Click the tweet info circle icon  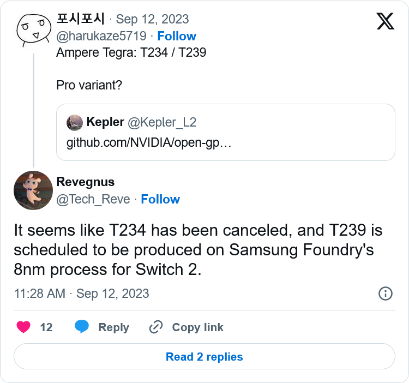pyautogui.click(x=385, y=293)
